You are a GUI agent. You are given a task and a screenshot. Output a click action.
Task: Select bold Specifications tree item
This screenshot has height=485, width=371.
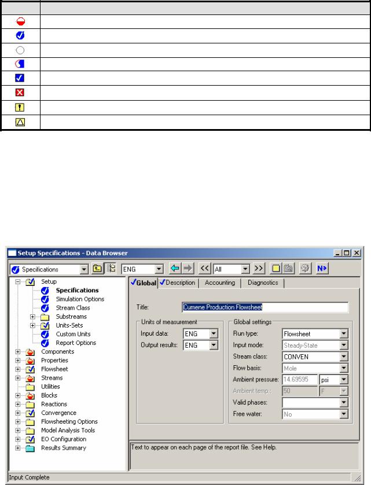pyautogui.click(x=77, y=290)
